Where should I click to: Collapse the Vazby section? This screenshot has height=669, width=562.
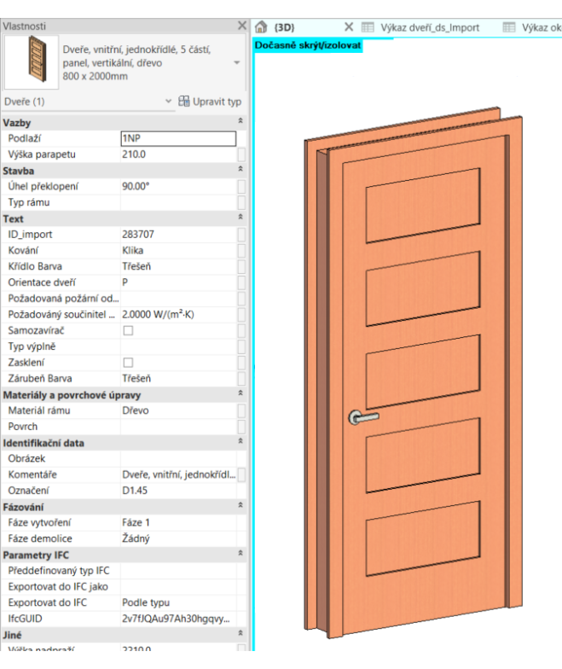240,123
